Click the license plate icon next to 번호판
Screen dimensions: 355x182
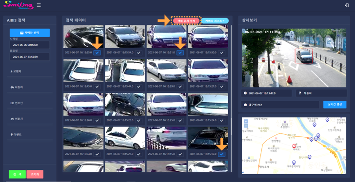pyautogui.click(x=12, y=103)
